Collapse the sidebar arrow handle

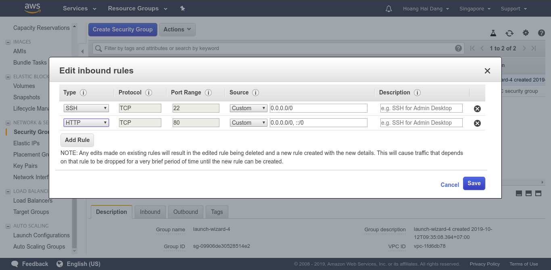(x=82, y=51)
